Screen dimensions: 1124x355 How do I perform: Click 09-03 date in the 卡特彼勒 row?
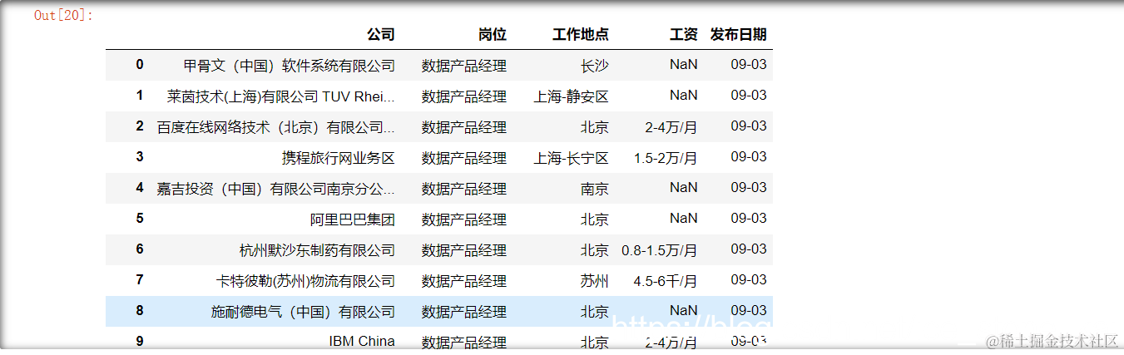coord(749,280)
